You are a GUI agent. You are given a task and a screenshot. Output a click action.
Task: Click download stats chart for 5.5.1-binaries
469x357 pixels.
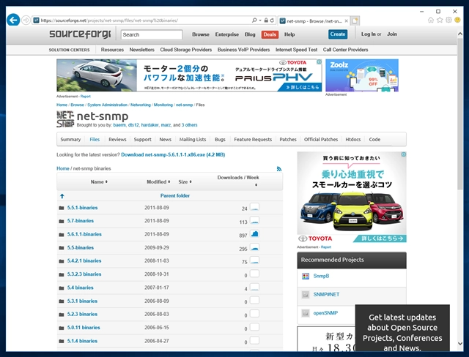pyautogui.click(x=254, y=207)
